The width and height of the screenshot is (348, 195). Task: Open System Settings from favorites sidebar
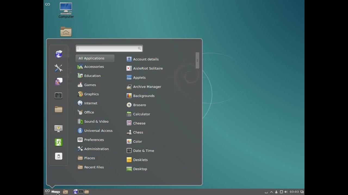pyautogui.click(x=58, y=68)
